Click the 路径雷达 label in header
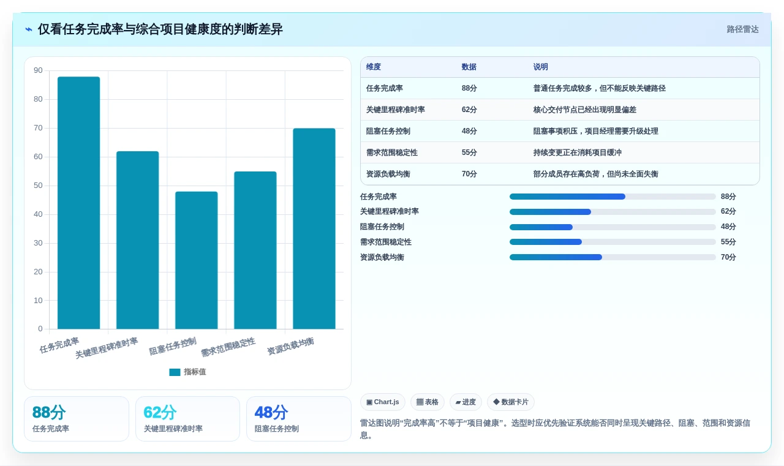The image size is (784, 466). click(x=742, y=29)
